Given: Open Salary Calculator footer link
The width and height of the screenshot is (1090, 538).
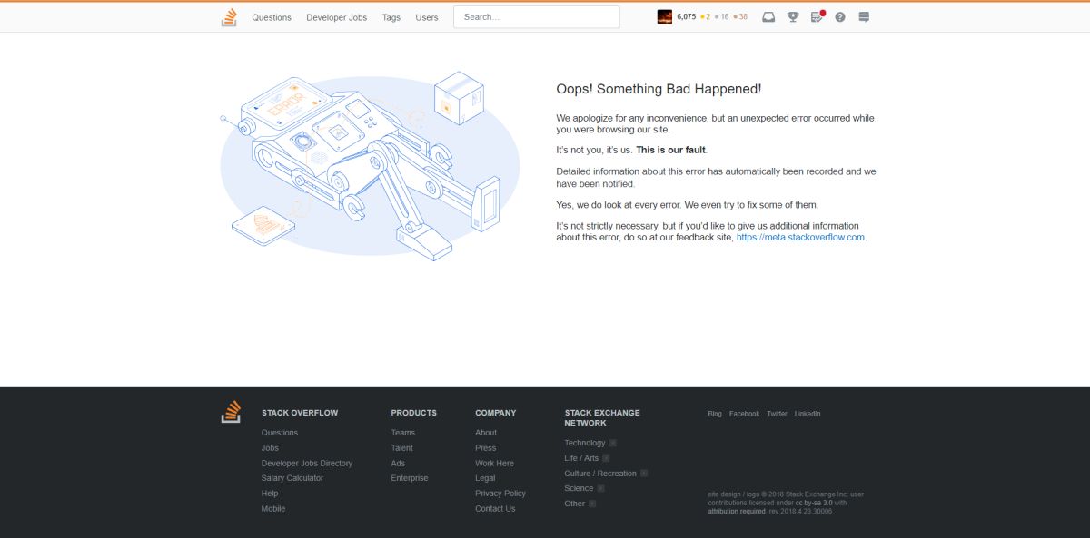Looking at the screenshot, I should (x=292, y=478).
